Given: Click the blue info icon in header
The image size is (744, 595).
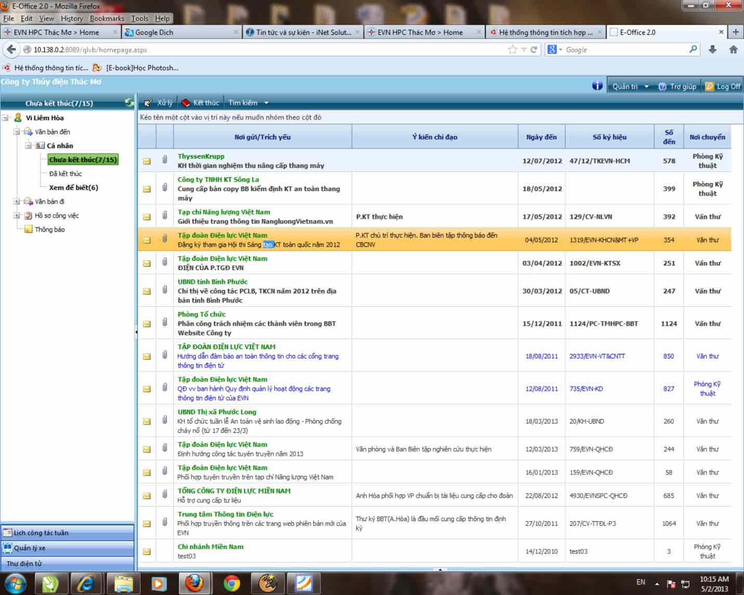Looking at the screenshot, I should point(597,86).
